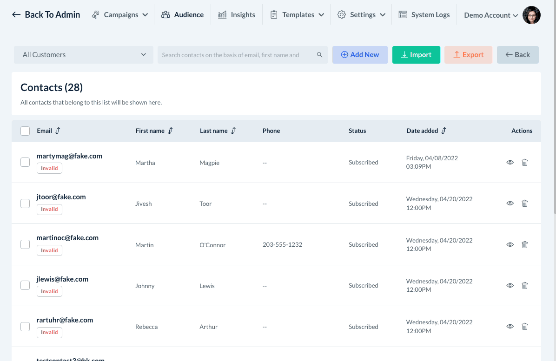Click the Templates clipboard icon
This screenshot has height=361, width=556.
click(274, 14)
